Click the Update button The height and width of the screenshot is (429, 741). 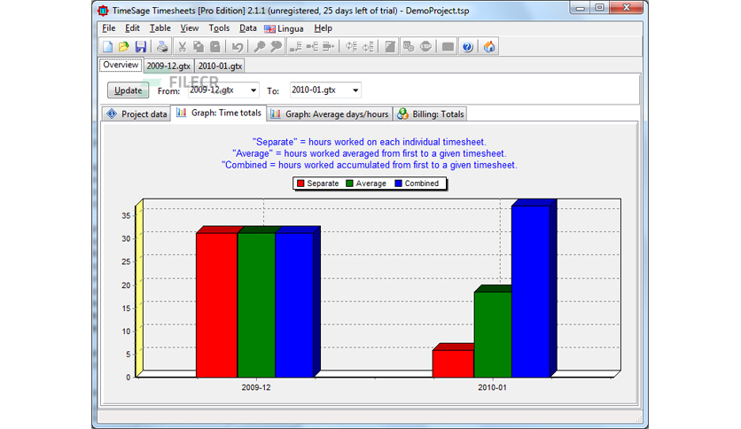pyautogui.click(x=128, y=90)
